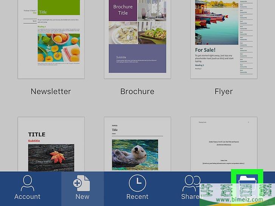Tap the New document tab
Image resolution: width=275 pixels, height=206 pixels.
coord(82,188)
